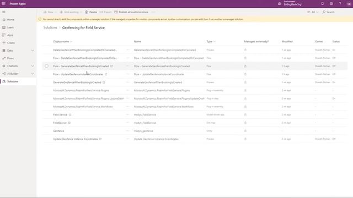Click lock icon in DeleteGeofenceWhenBookingIsCompletedOrCanceled process row
Screen dimensions: 353x198
[245, 50]
